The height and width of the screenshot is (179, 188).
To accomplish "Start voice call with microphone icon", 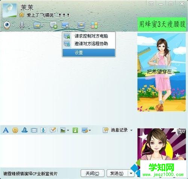I will (22, 25).
